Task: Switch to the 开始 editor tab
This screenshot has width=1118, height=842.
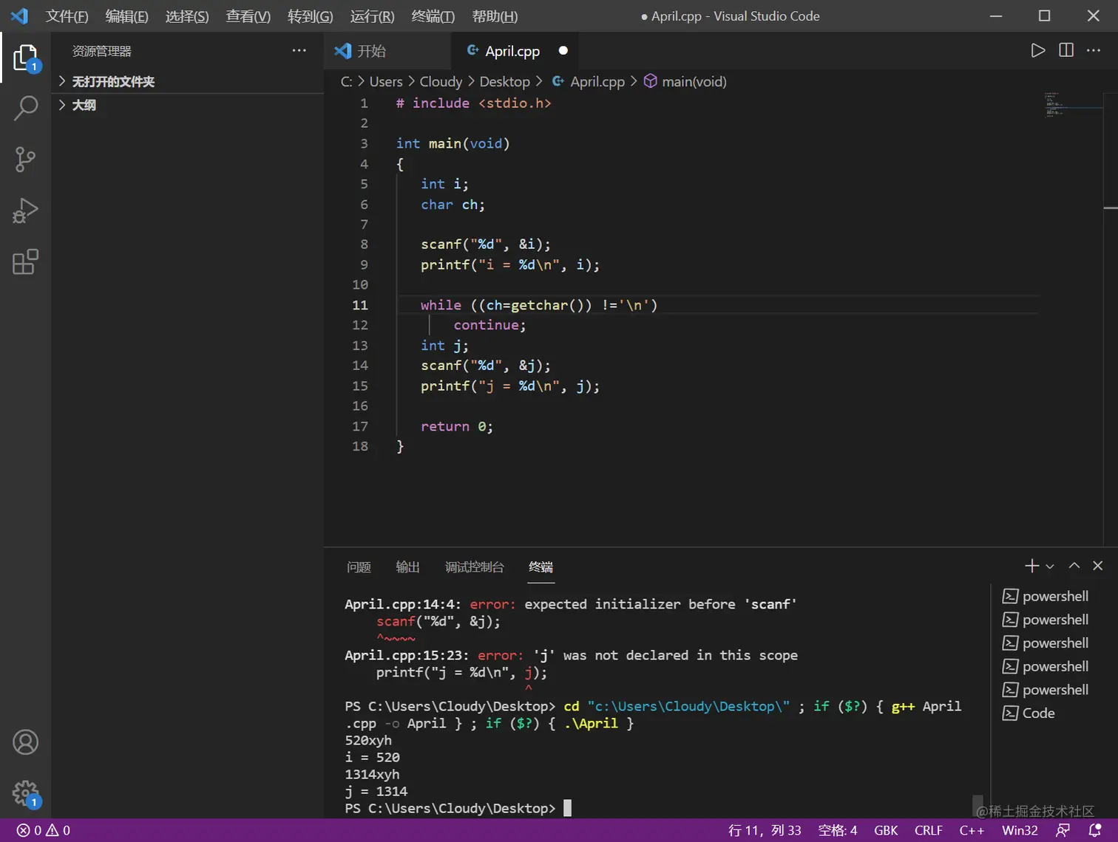Action: tap(387, 50)
